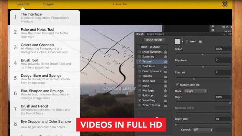Image resolution: width=242 pixels, height=136 pixels.
Task: Uncheck the Texture checkbox
Action: point(140,61)
